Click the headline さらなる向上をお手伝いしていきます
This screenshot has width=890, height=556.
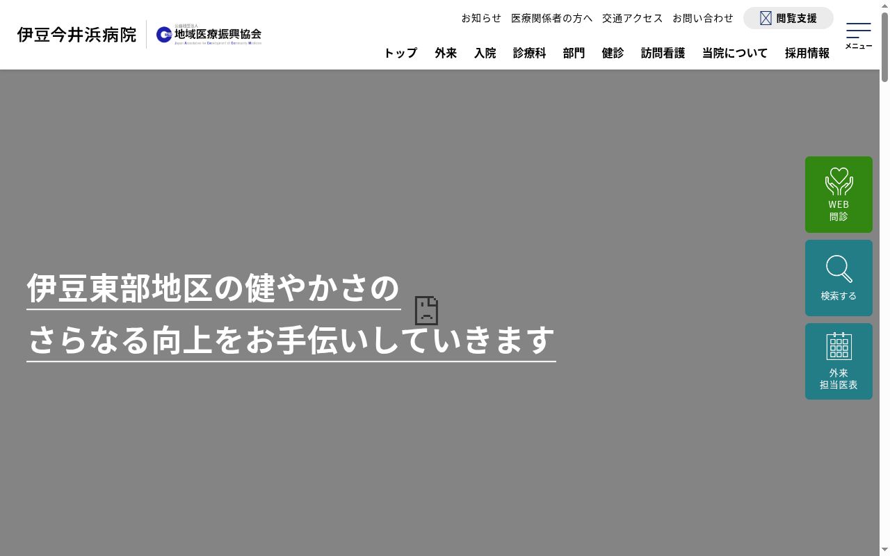pyautogui.click(x=291, y=341)
